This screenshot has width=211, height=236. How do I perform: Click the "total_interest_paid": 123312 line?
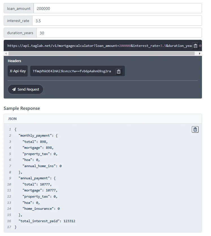(x=47, y=221)
